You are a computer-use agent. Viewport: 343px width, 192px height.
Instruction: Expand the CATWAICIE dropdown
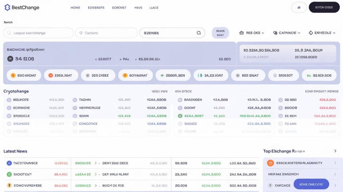pyautogui.click(x=287, y=33)
